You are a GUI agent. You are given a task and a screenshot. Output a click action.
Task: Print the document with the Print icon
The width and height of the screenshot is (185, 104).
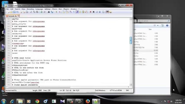pos(27,12)
